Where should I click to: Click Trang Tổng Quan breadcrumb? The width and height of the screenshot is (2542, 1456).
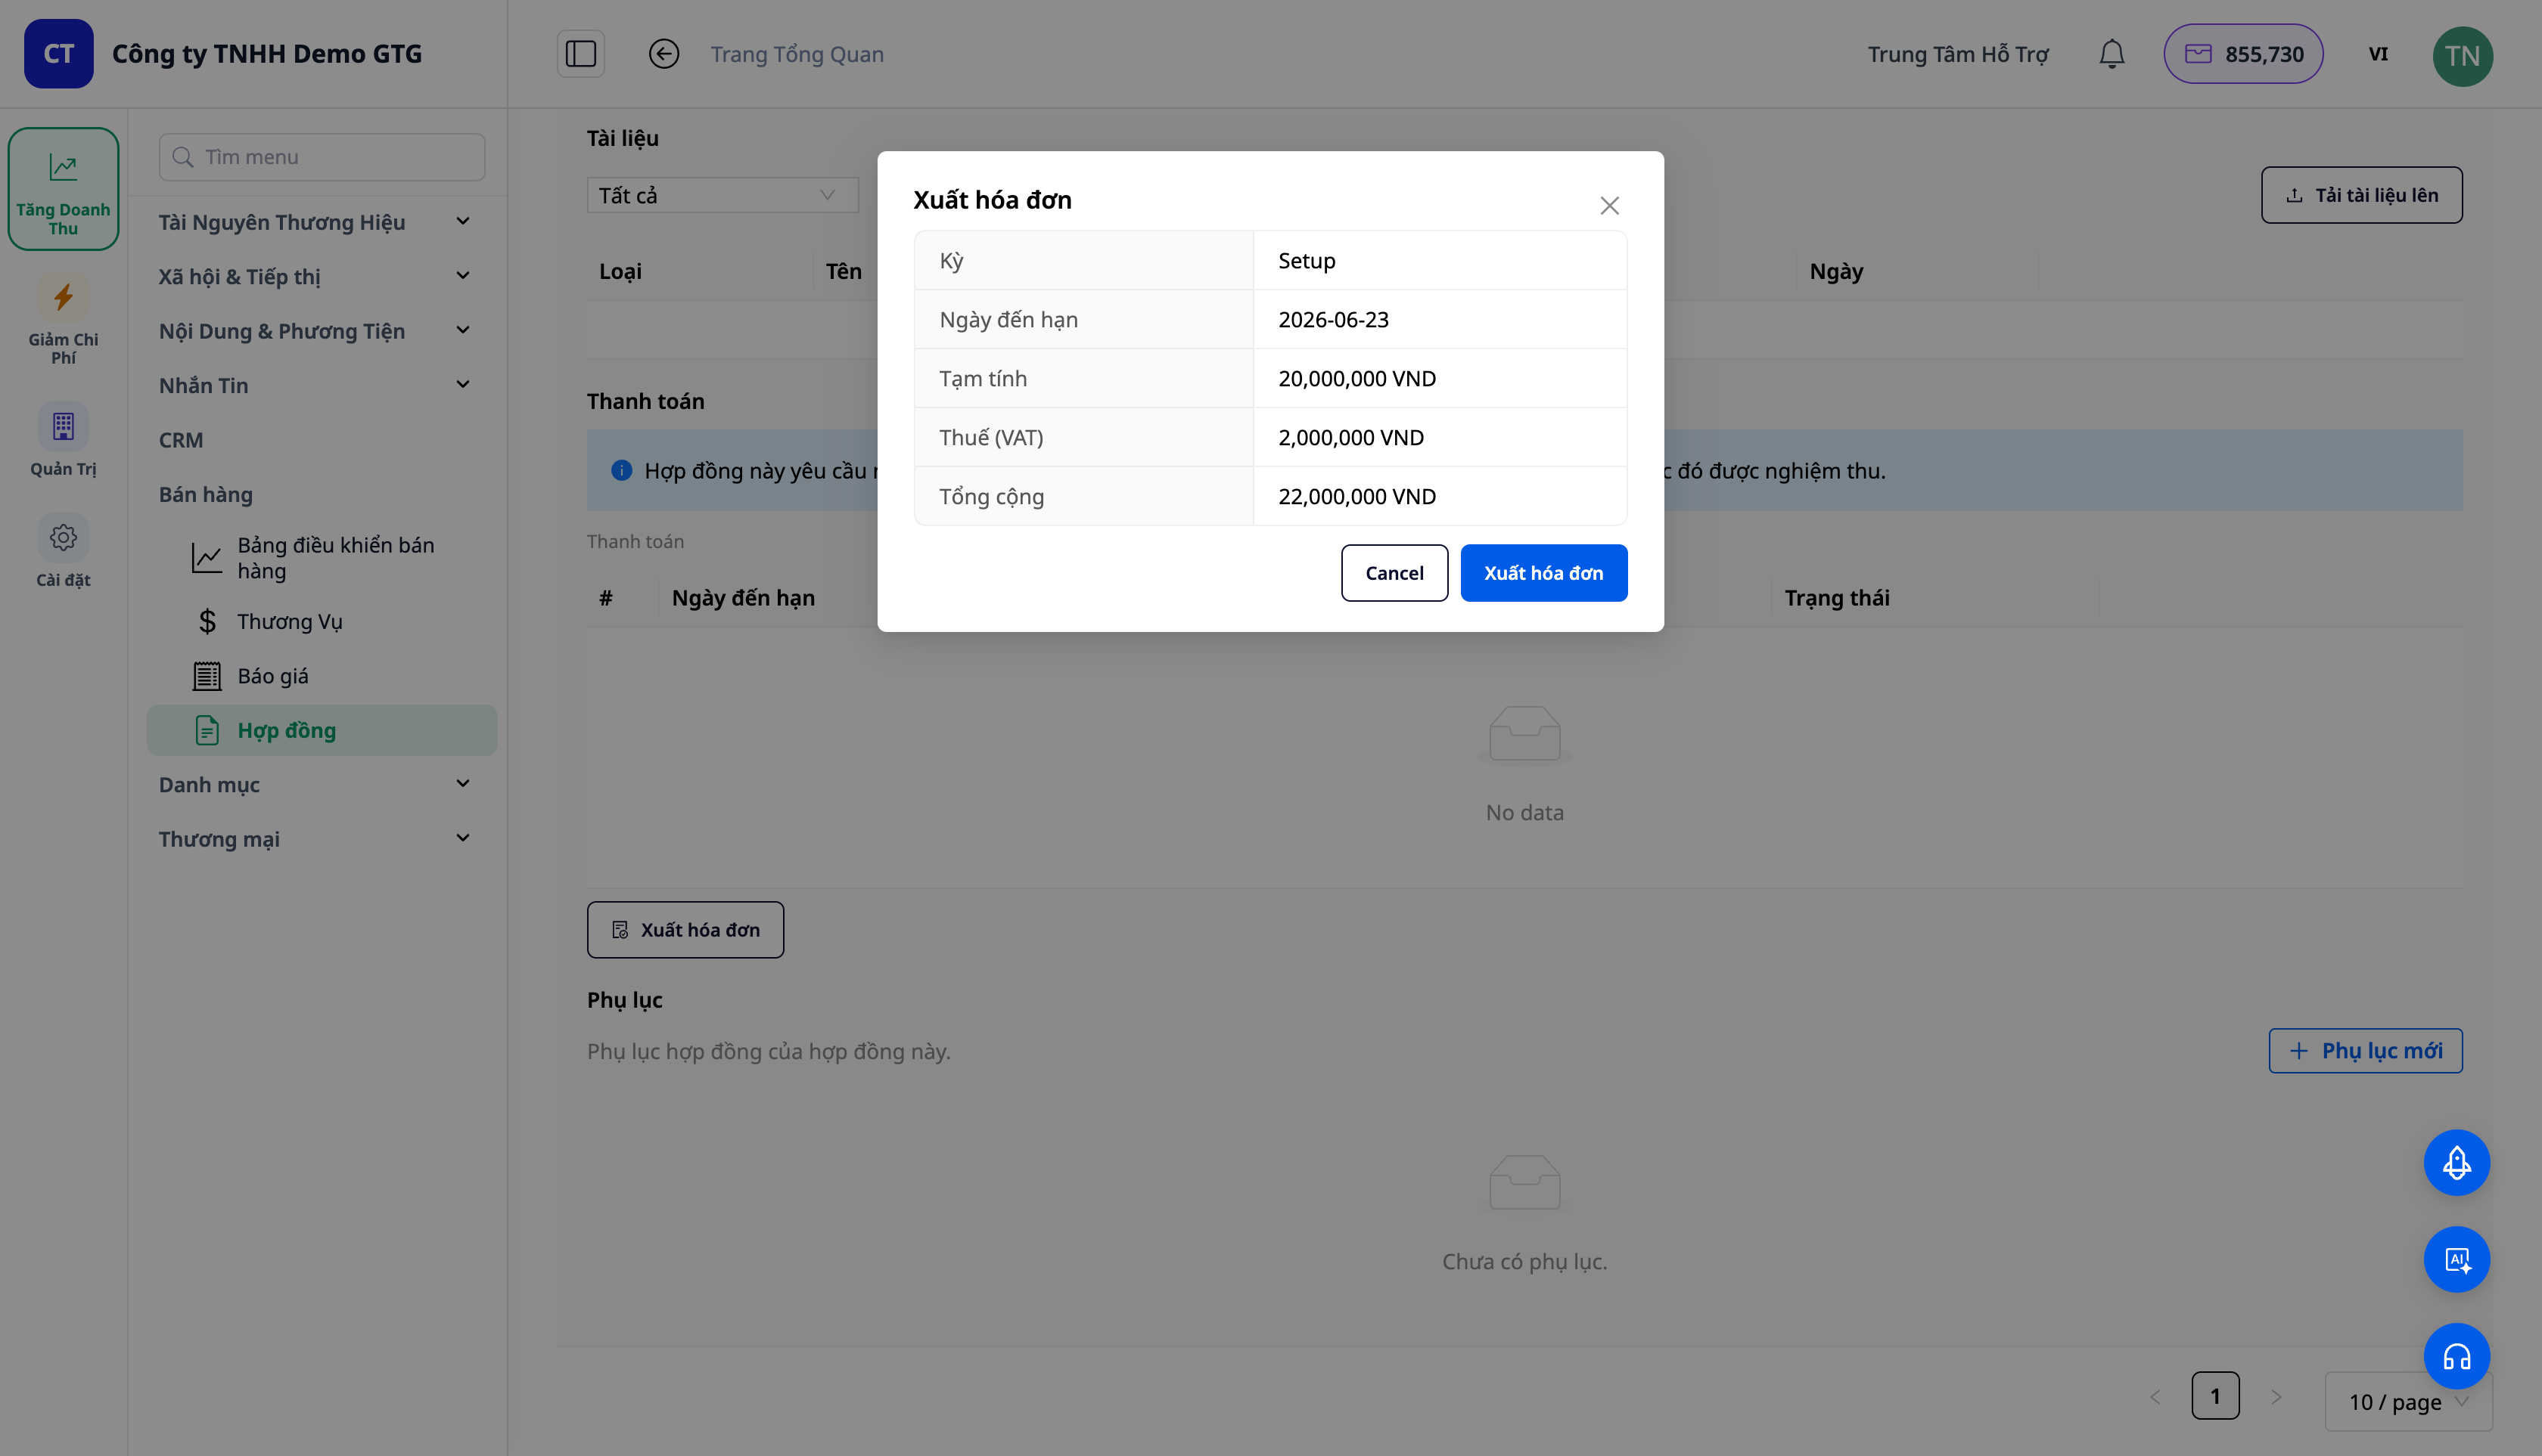coord(797,54)
